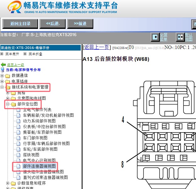196x189 pixels.
Task: Open 直列式线束连接器端视图 page
Action: 46,177
